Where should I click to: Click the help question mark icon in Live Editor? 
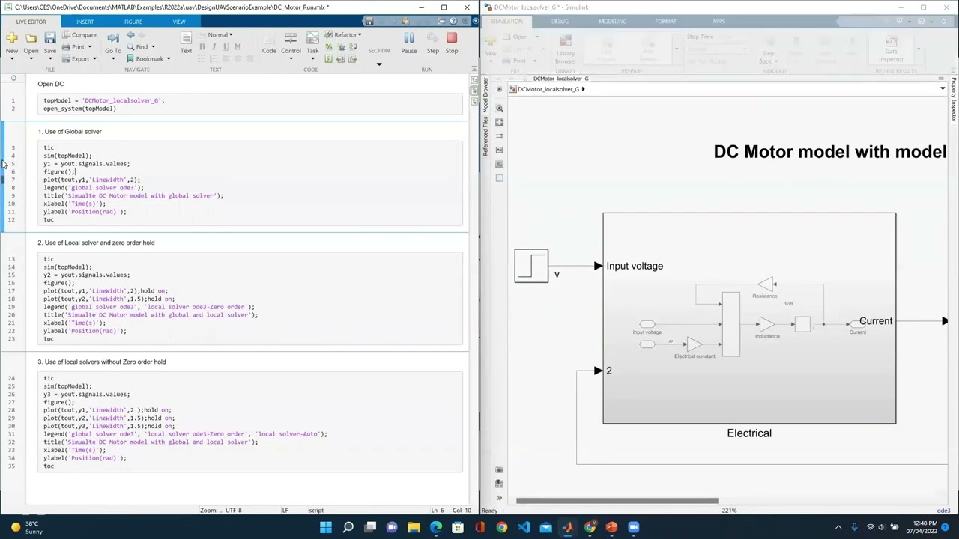pos(453,22)
